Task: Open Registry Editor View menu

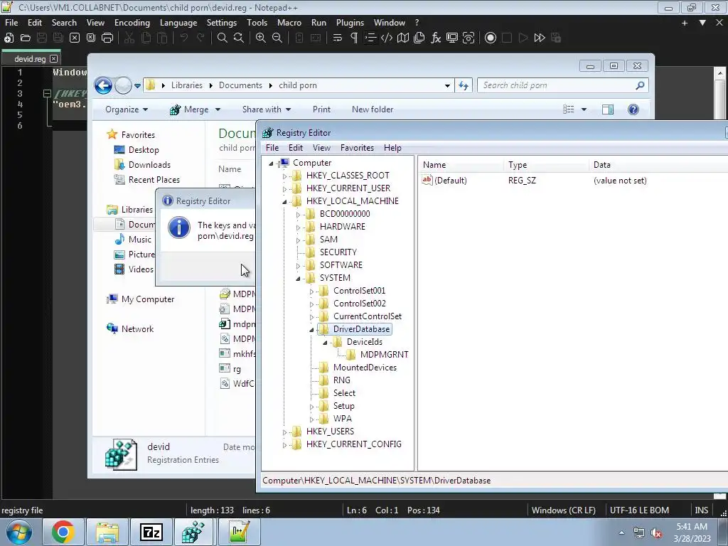Action: (x=321, y=148)
